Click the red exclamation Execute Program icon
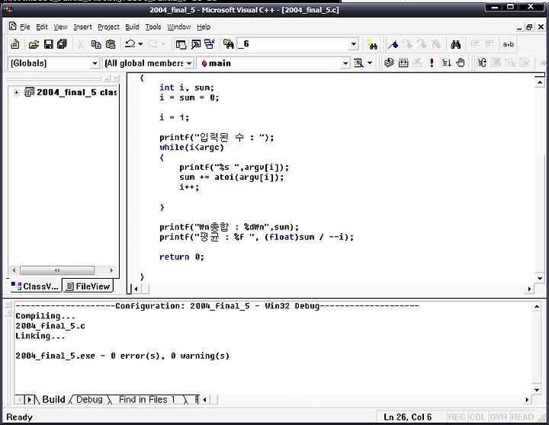The width and height of the screenshot is (549, 425). (432, 63)
